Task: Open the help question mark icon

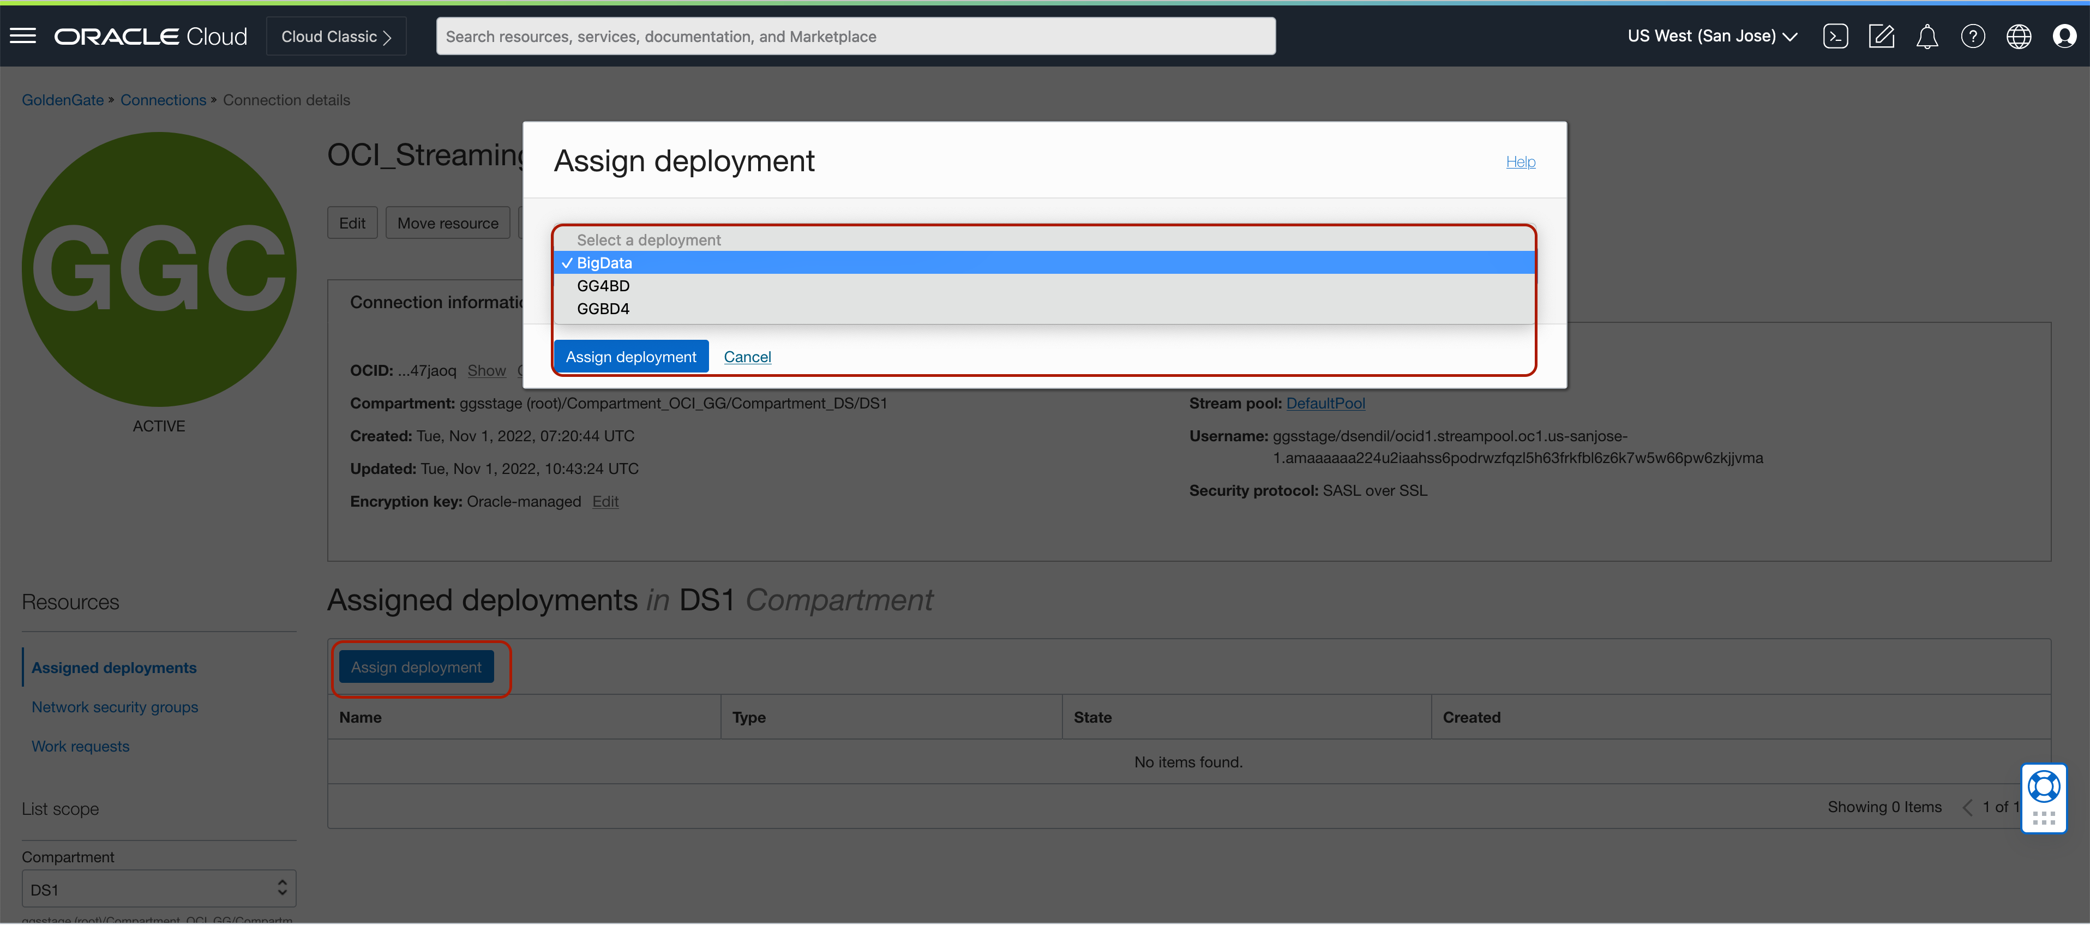Action: coord(1972,35)
